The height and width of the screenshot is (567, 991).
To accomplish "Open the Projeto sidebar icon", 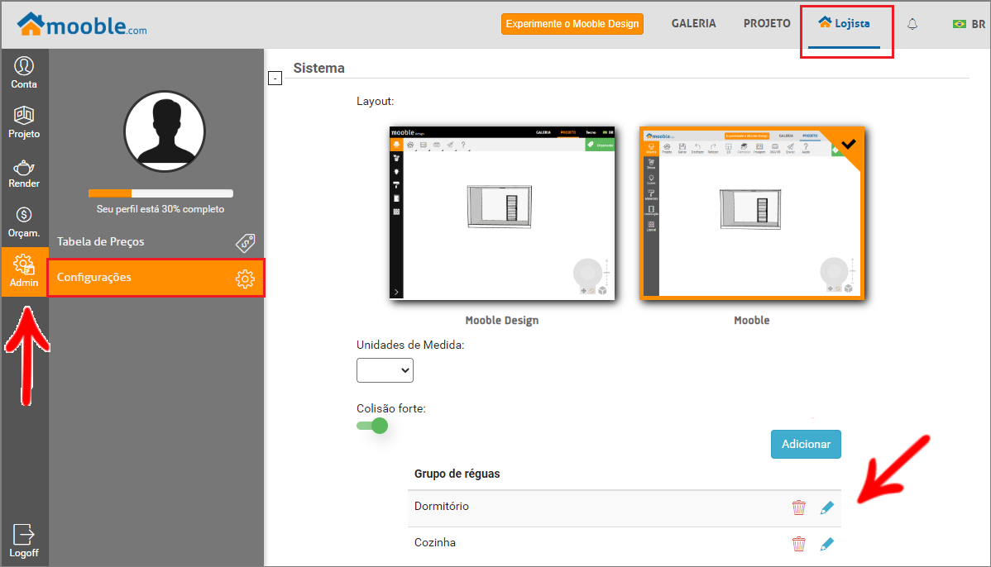I will (24, 121).
